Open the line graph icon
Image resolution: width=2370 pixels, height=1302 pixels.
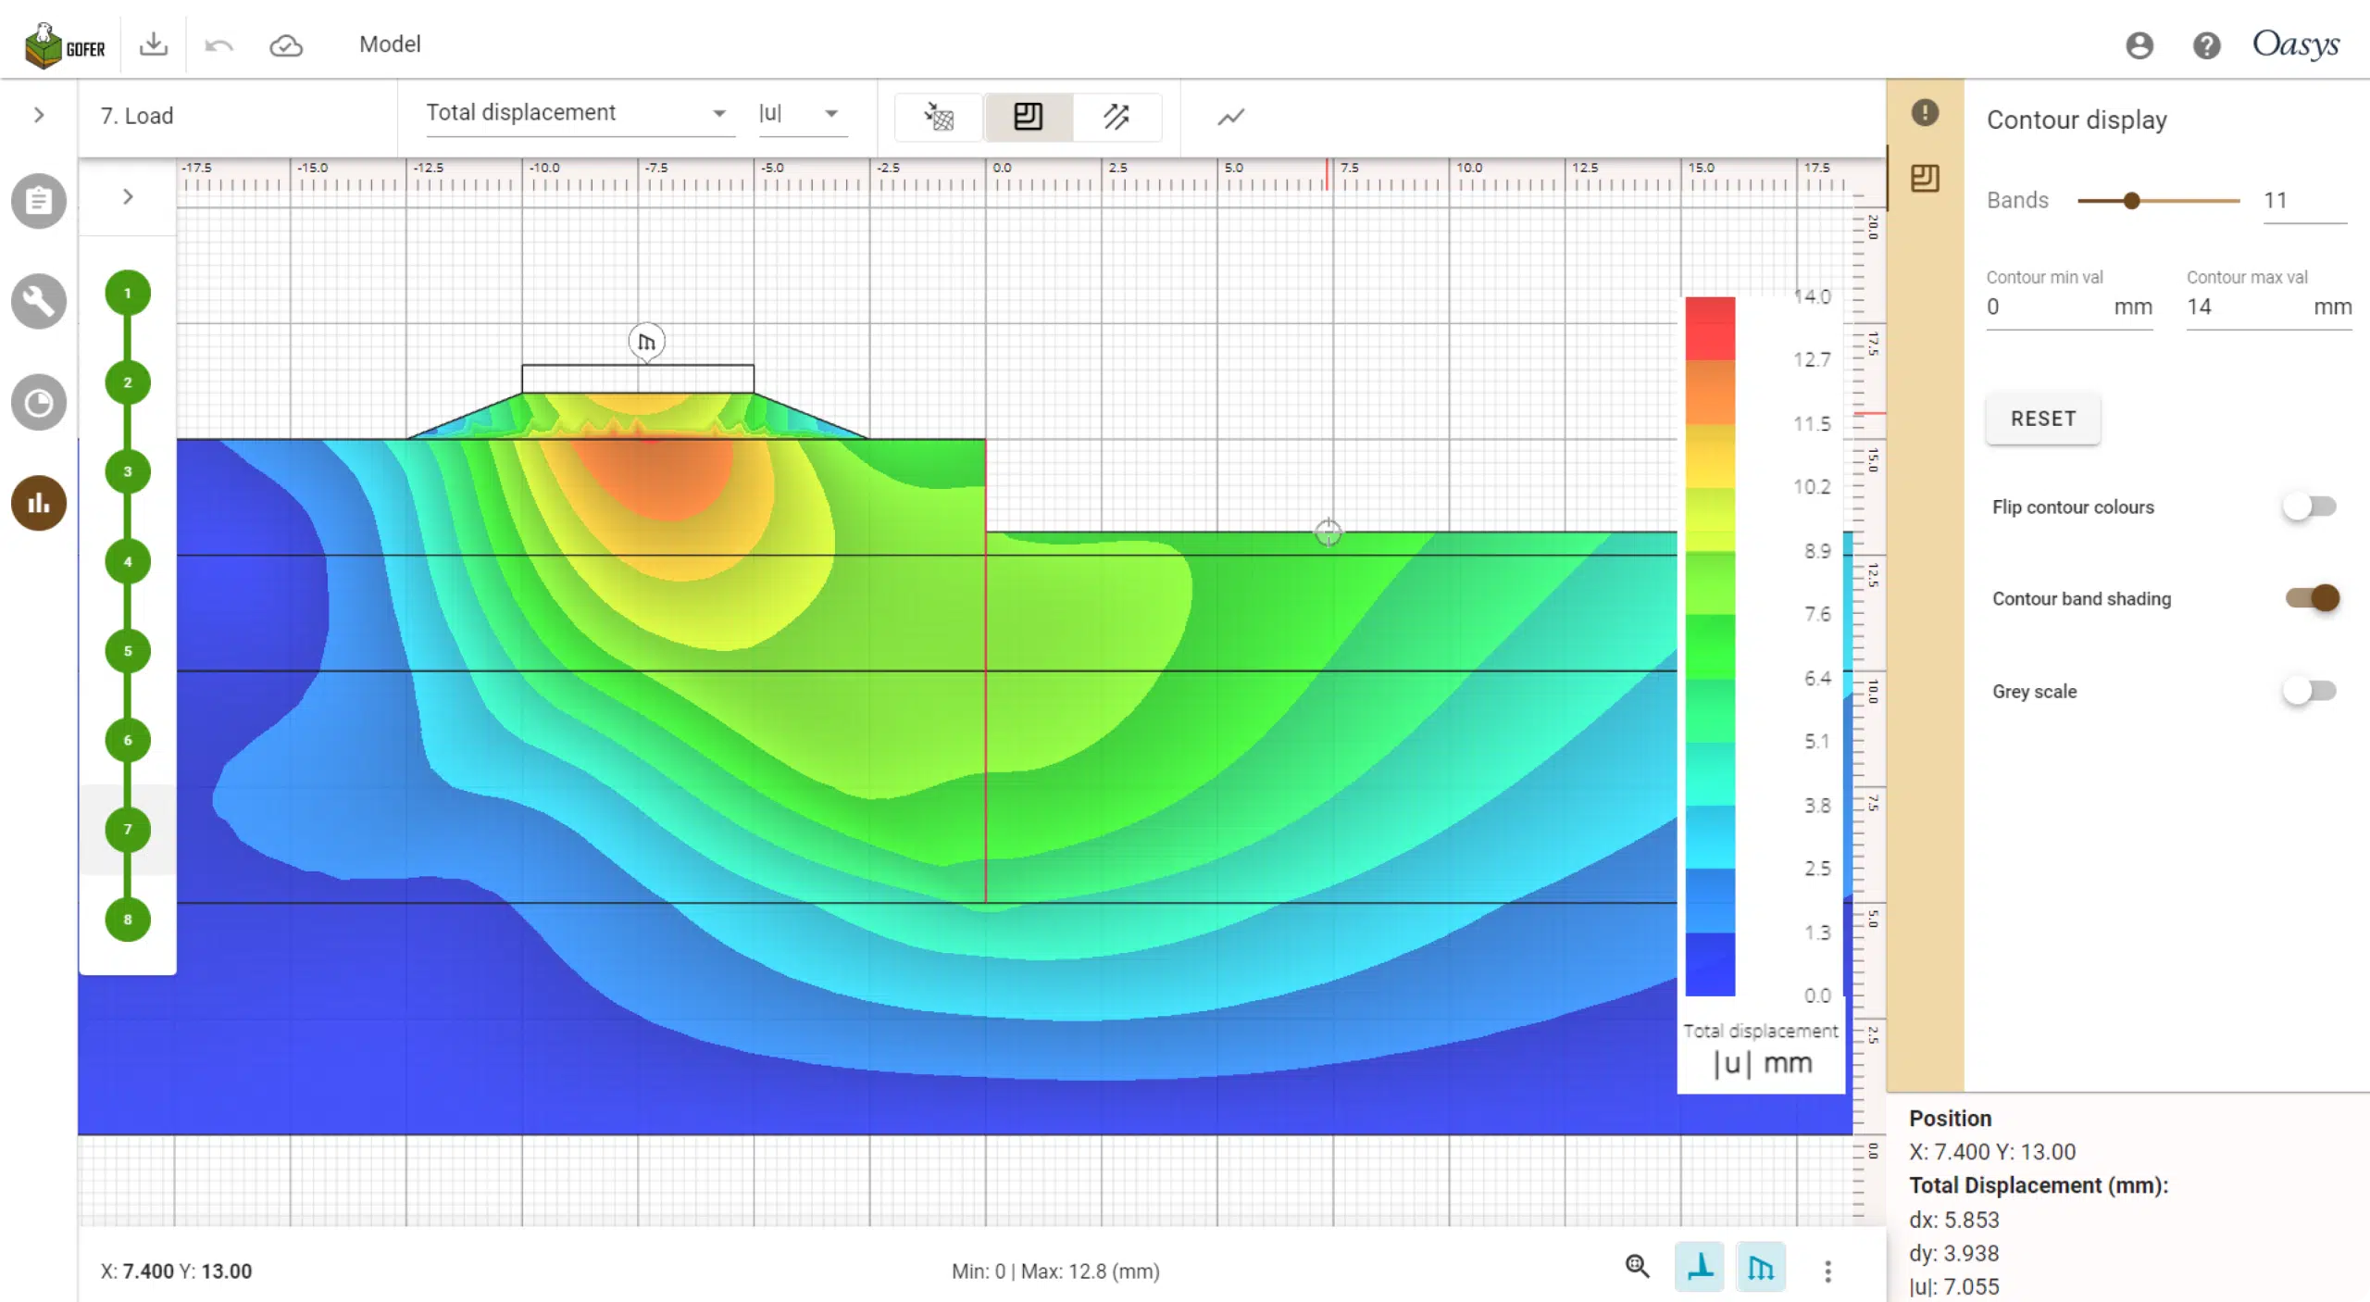point(1230,117)
